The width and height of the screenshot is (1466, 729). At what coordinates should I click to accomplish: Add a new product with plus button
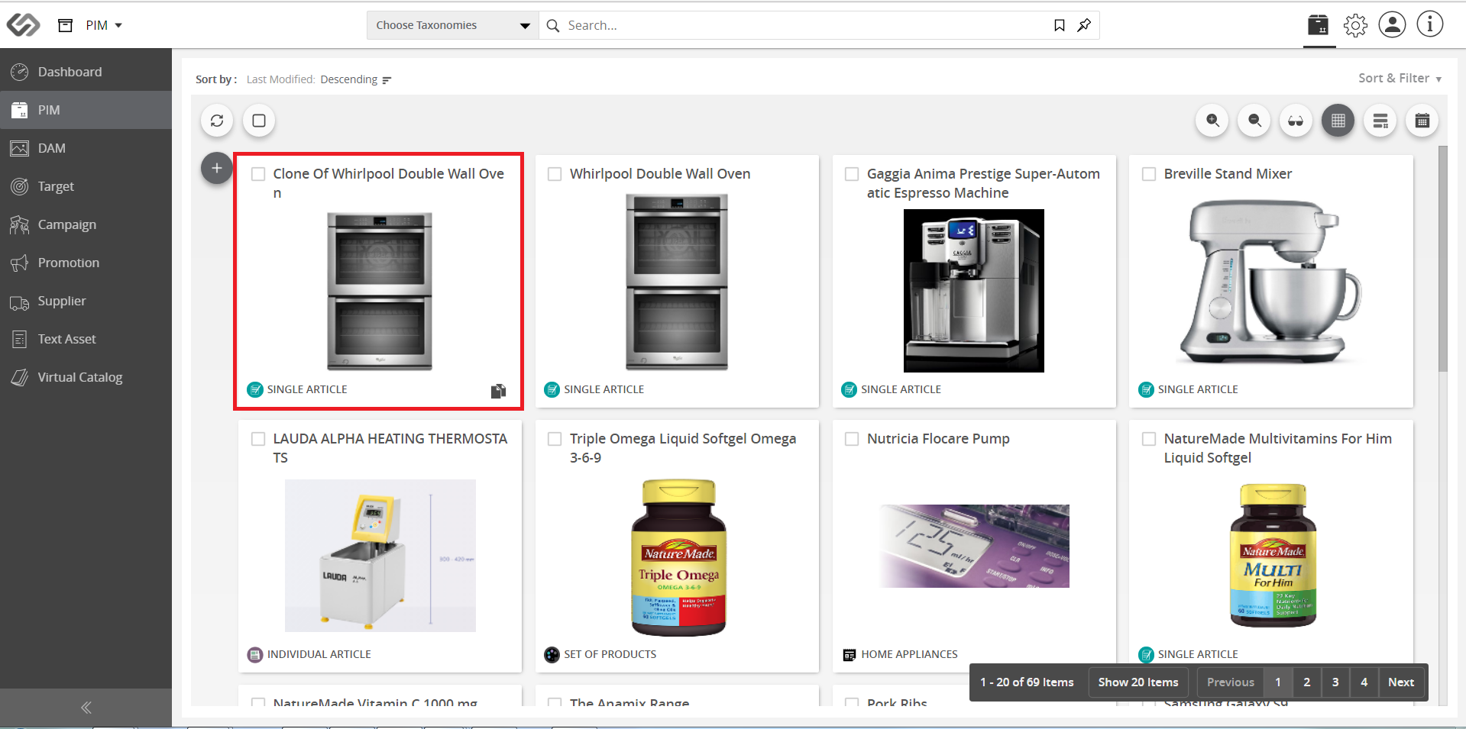coord(217,168)
